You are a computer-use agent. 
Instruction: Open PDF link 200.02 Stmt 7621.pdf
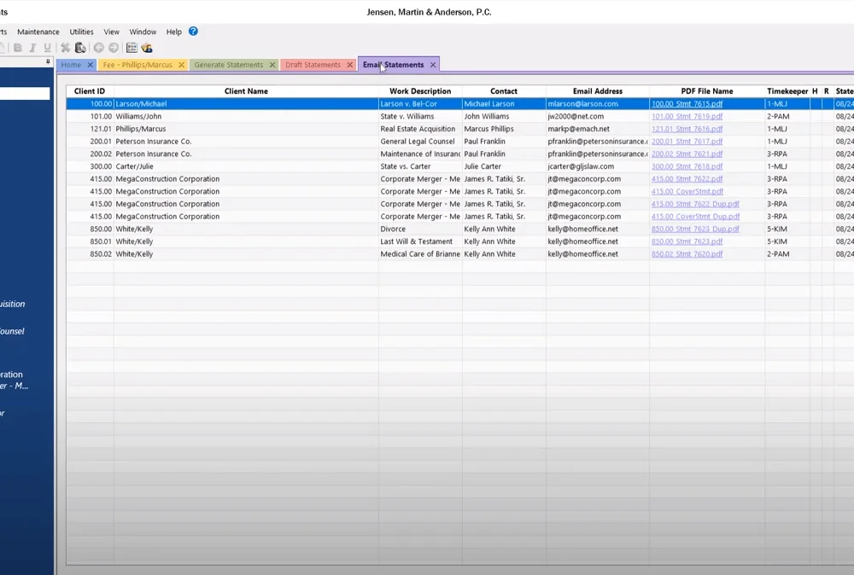(x=687, y=154)
